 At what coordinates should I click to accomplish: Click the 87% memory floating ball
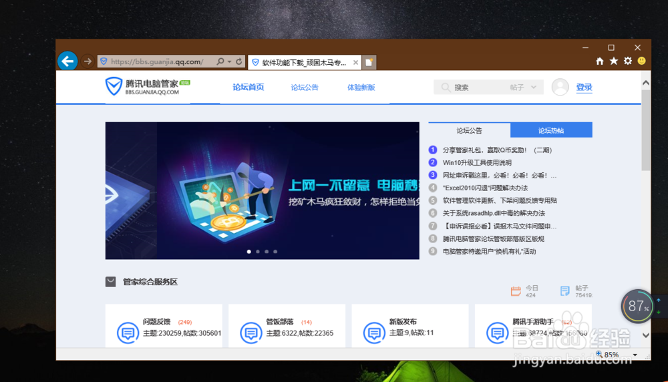tap(637, 306)
